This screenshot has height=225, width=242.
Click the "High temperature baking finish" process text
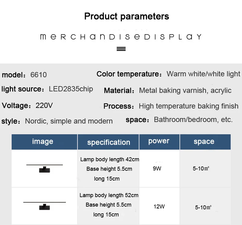pos(189,106)
